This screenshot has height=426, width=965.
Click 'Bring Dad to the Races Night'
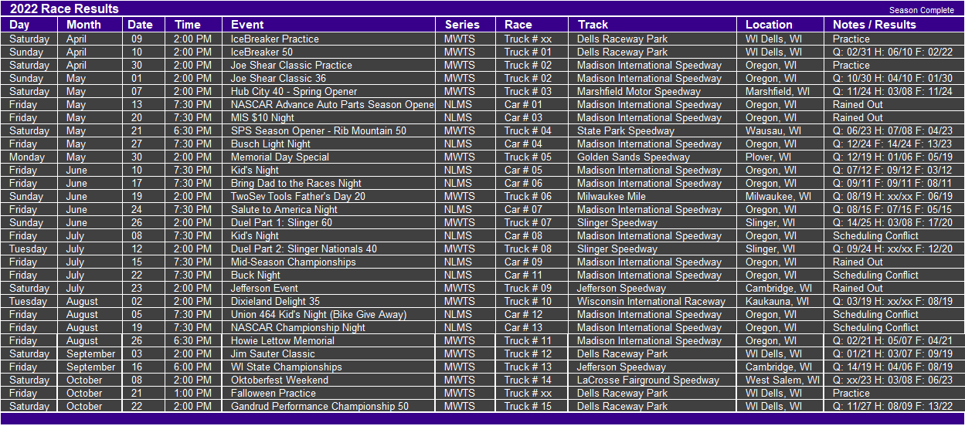[x=296, y=183]
